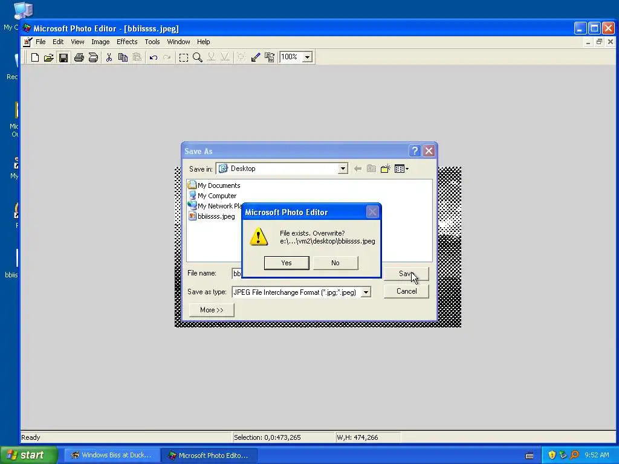Screen dimensions: 619x464
Task: Click the taskbar clock showing 9:52 AM
Action: click(x=597, y=455)
